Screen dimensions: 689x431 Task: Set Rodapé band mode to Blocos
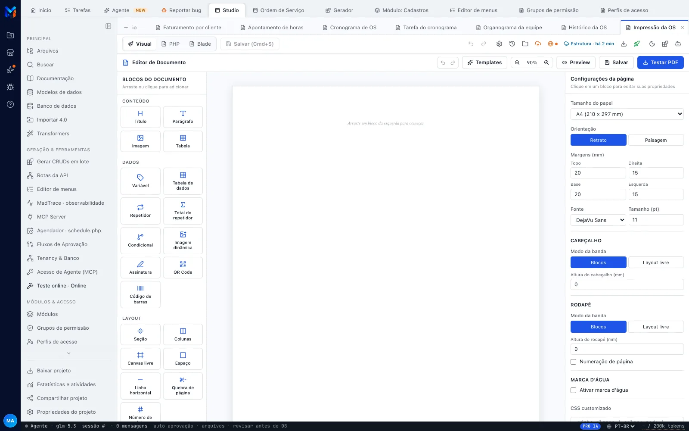[598, 327]
